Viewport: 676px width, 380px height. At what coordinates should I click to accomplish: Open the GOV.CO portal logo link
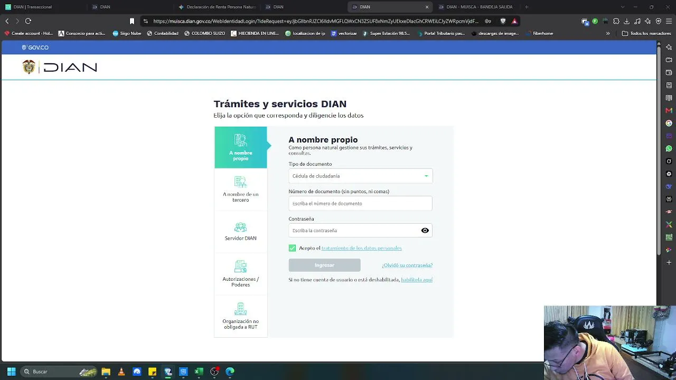(x=35, y=47)
